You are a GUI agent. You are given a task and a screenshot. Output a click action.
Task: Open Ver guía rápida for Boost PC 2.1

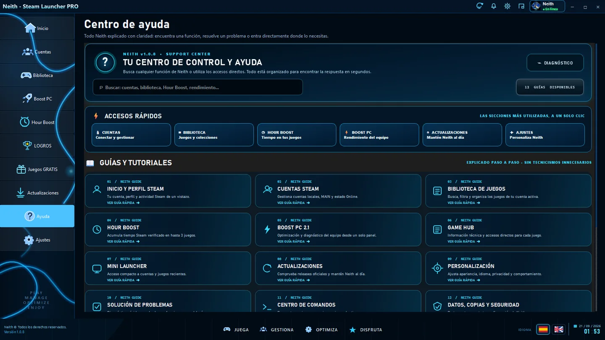point(293,241)
